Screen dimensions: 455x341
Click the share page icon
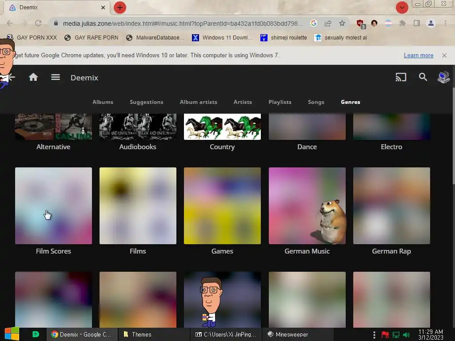click(x=328, y=23)
